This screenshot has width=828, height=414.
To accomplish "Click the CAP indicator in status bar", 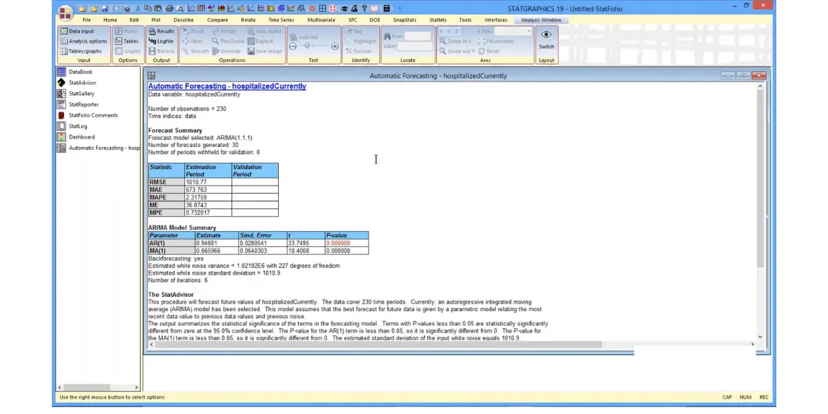I will point(727,397).
